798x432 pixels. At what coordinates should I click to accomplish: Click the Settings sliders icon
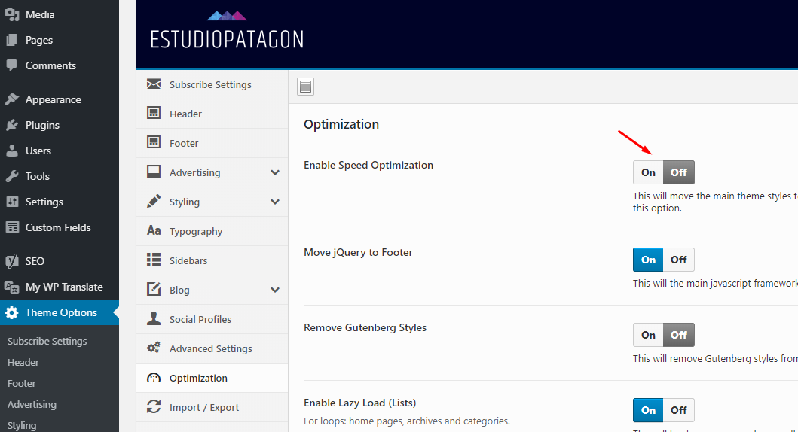[12, 202]
